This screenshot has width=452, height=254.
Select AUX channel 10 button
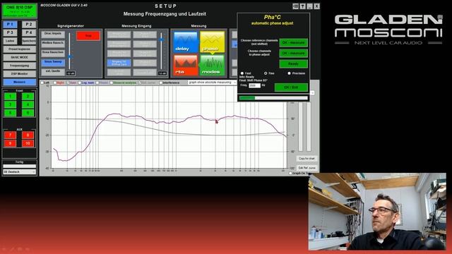click(x=28, y=143)
